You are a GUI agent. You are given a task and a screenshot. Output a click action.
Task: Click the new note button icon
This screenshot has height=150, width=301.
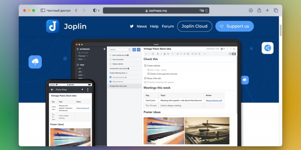pyautogui.click(x=138, y=49)
